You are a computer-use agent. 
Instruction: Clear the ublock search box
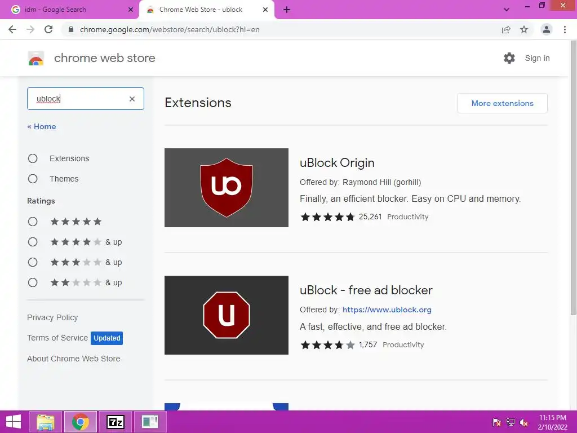132,99
